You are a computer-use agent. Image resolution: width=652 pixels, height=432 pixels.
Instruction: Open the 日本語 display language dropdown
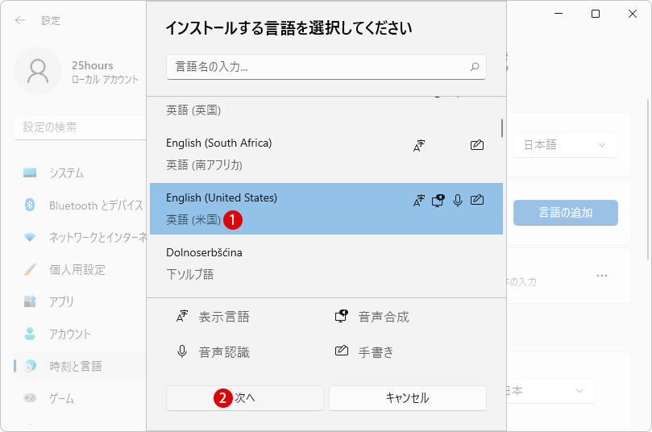[x=566, y=145]
